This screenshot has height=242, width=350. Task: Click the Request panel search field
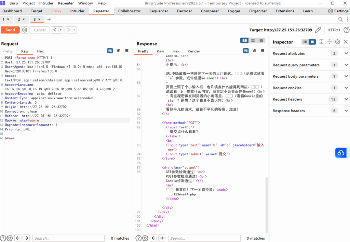[68, 238]
